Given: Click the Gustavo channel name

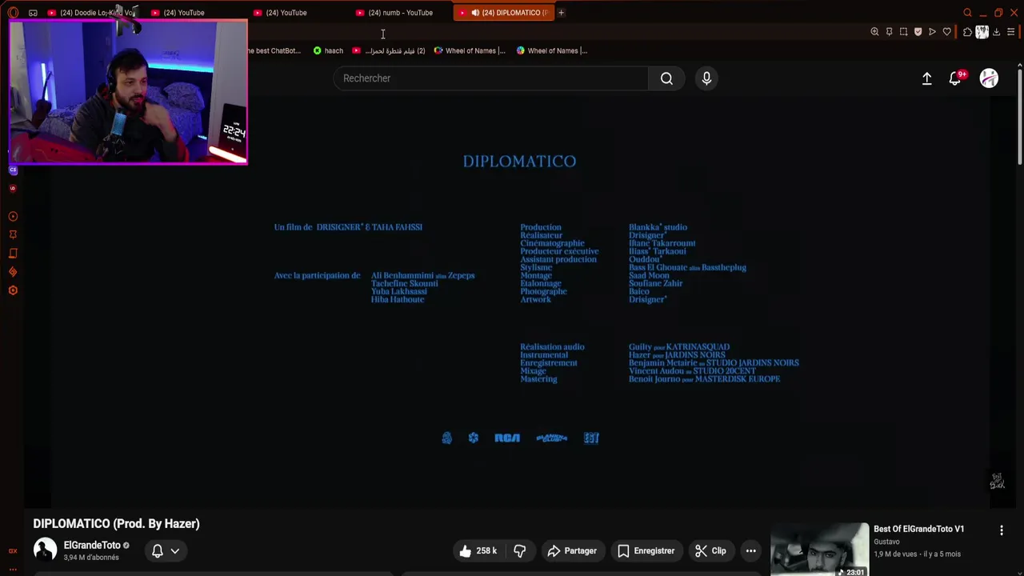Looking at the screenshot, I should 886,542.
